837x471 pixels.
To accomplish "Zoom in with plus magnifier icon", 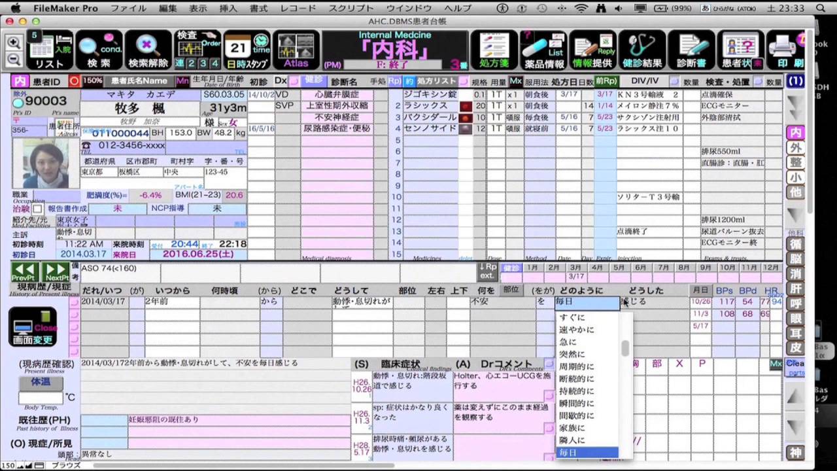I will coord(14,43).
